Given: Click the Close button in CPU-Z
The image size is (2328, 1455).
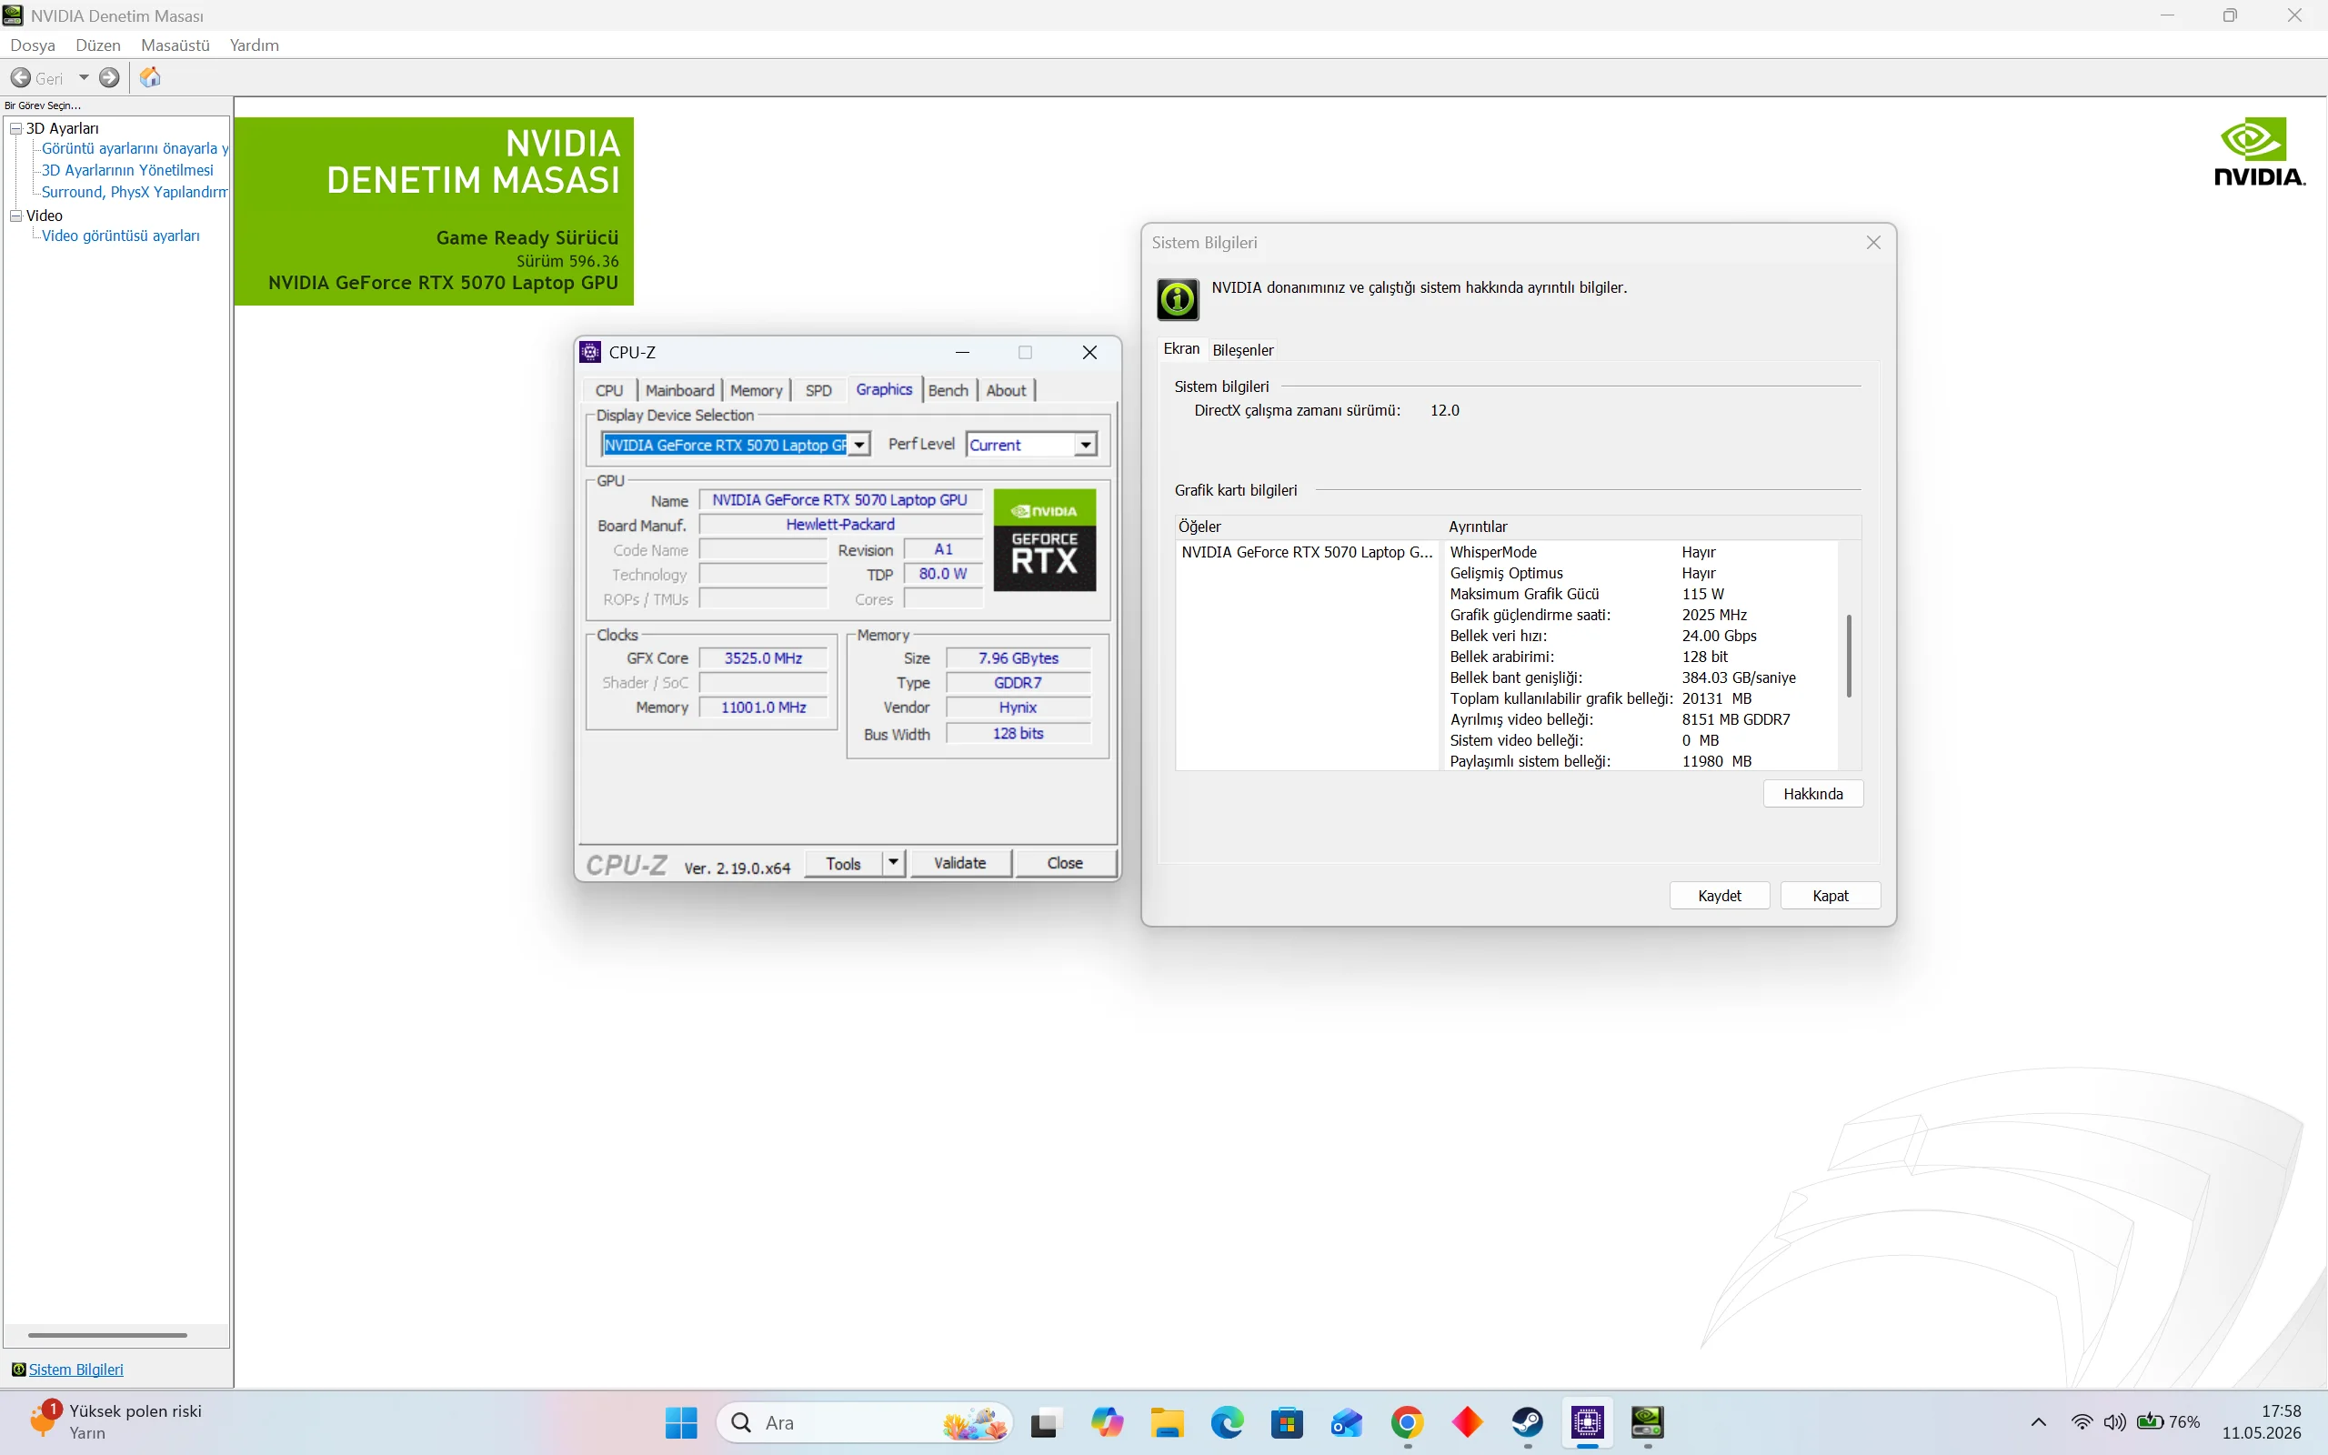Looking at the screenshot, I should coord(1065,863).
